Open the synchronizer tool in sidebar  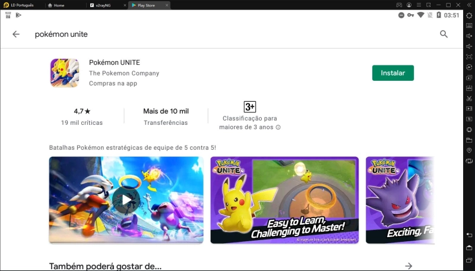pyautogui.click(x=469, y=119)
